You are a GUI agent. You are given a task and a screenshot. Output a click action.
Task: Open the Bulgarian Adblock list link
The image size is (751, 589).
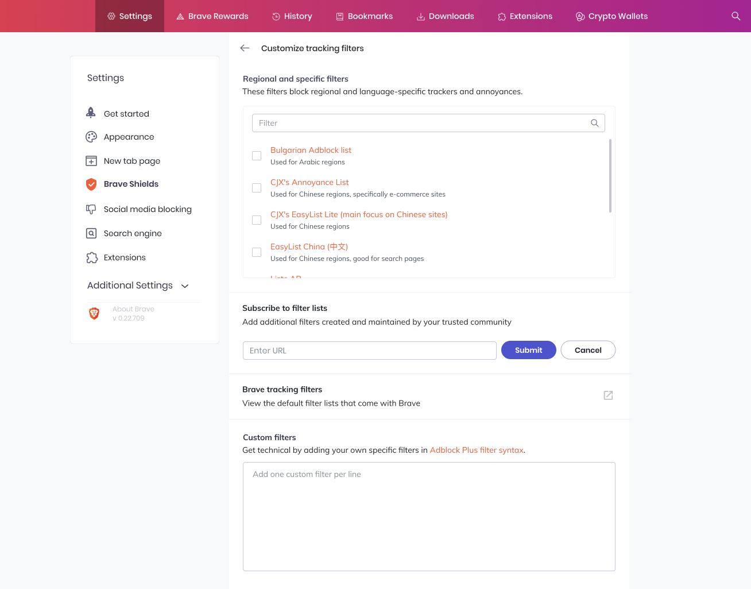[x=311, y=150]
